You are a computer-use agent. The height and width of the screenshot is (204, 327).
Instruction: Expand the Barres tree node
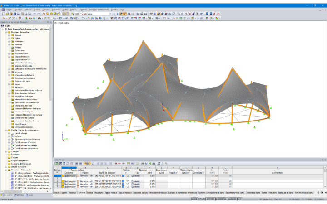point(9,84)
